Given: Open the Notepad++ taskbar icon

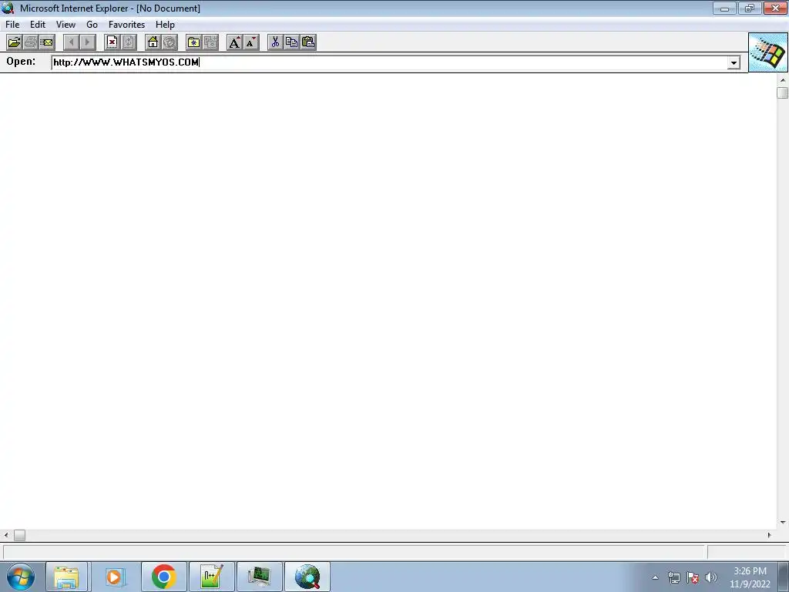Looking at the screenshot, I should pyautogui.click(x=211, y=577).
